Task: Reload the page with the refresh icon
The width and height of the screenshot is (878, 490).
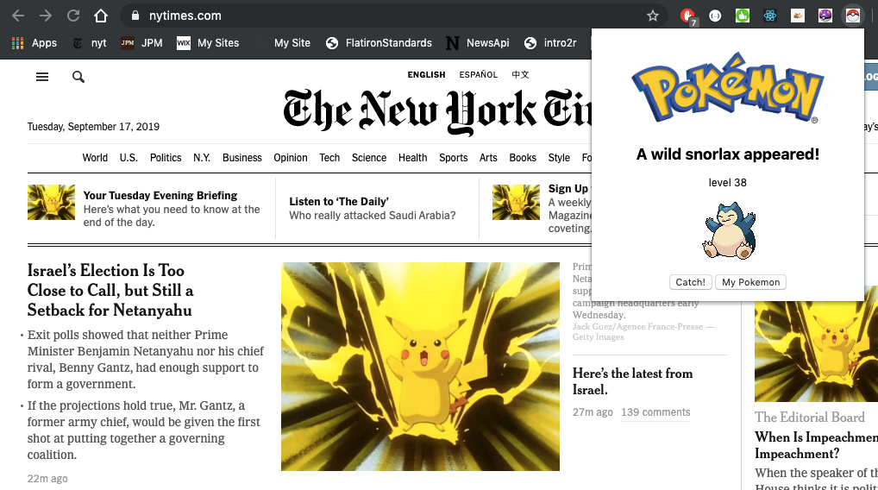Action: (x=73, y=16)
